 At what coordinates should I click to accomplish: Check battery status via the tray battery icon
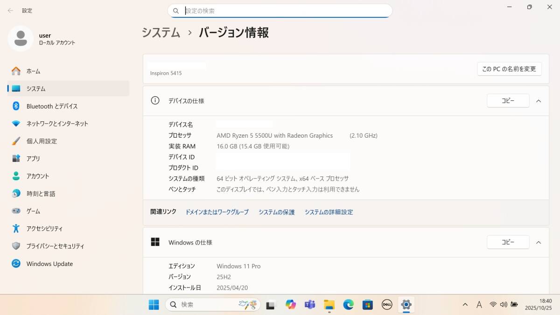[514, 304]
